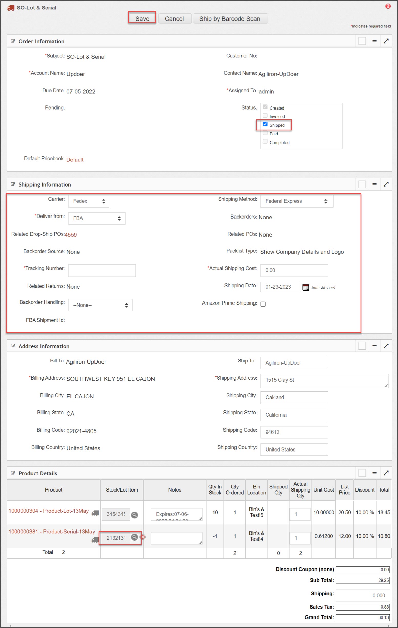Open the Carrier dropdown showing Fedex
The image size is (398, 628).
(89, 201)
